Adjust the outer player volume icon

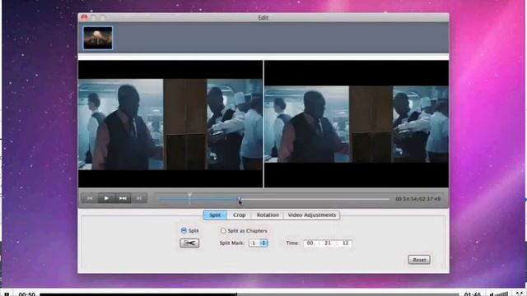(500, 294)
